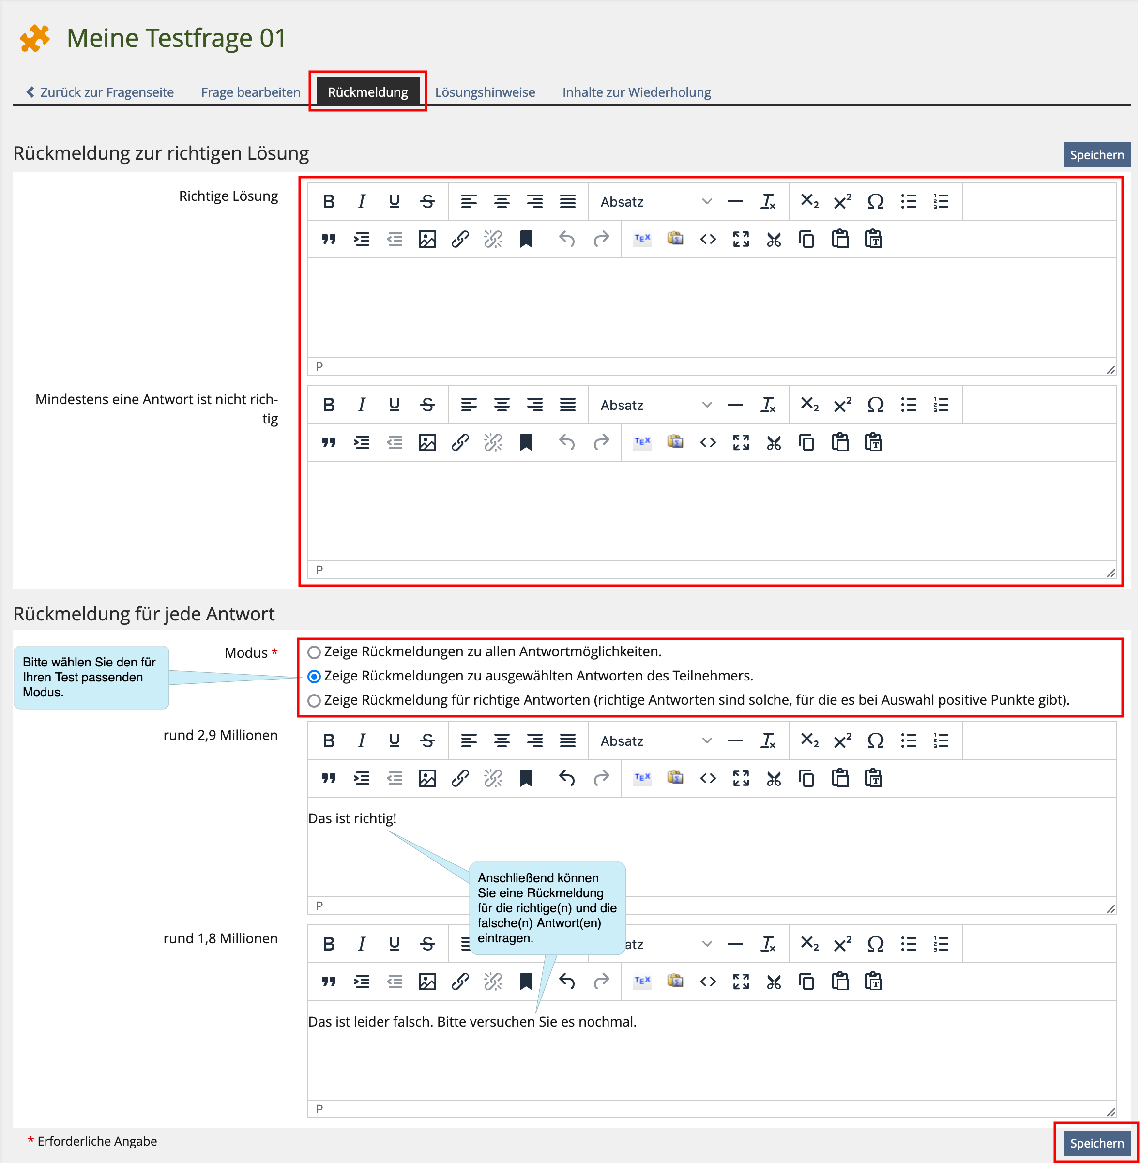Click top Speichern button beside section heading
Viewport: 1140px width, 1163px height.
[x=1097, y=155]
